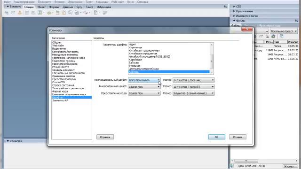Image resolution: width=301 pixels, height=169 pixels.
Task: Click the Журнал button in the status area
Action: (x=290, y=166)
